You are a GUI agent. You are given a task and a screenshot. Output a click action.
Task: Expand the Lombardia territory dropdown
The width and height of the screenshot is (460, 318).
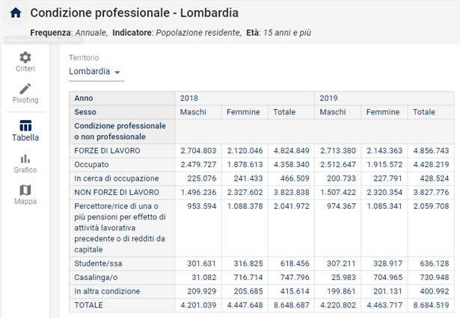96,72
